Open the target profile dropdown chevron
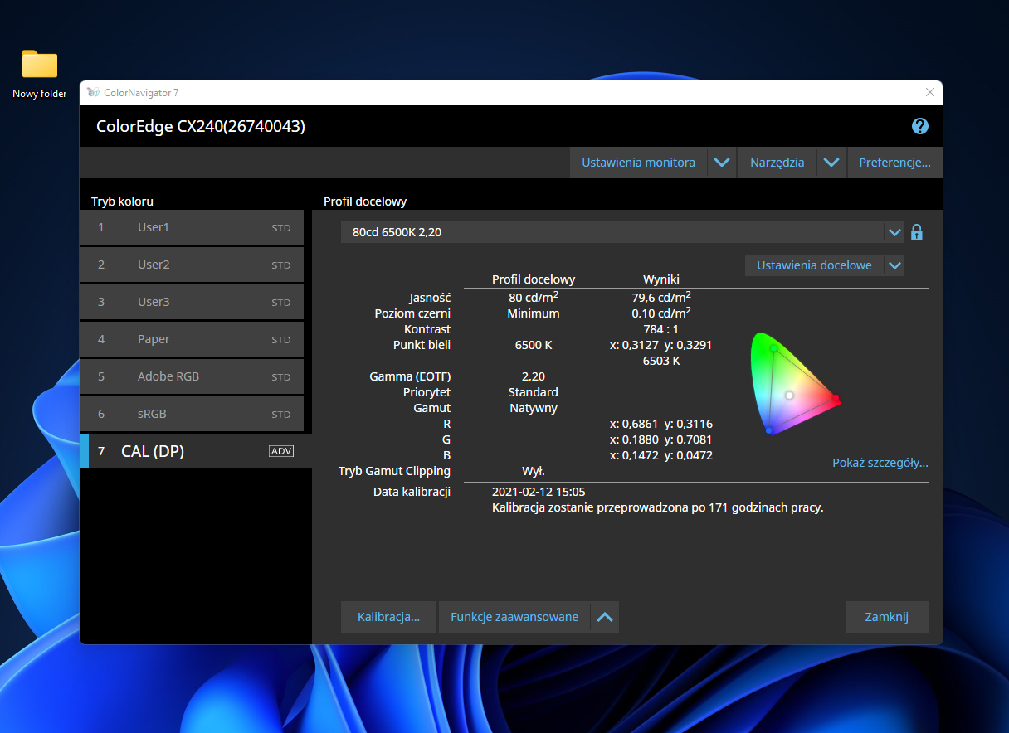Image resolution: width=1009 pixels, height=733 pixels. click(x=894, y=232)
